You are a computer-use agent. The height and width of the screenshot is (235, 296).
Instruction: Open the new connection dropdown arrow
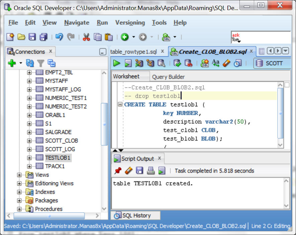21,63
